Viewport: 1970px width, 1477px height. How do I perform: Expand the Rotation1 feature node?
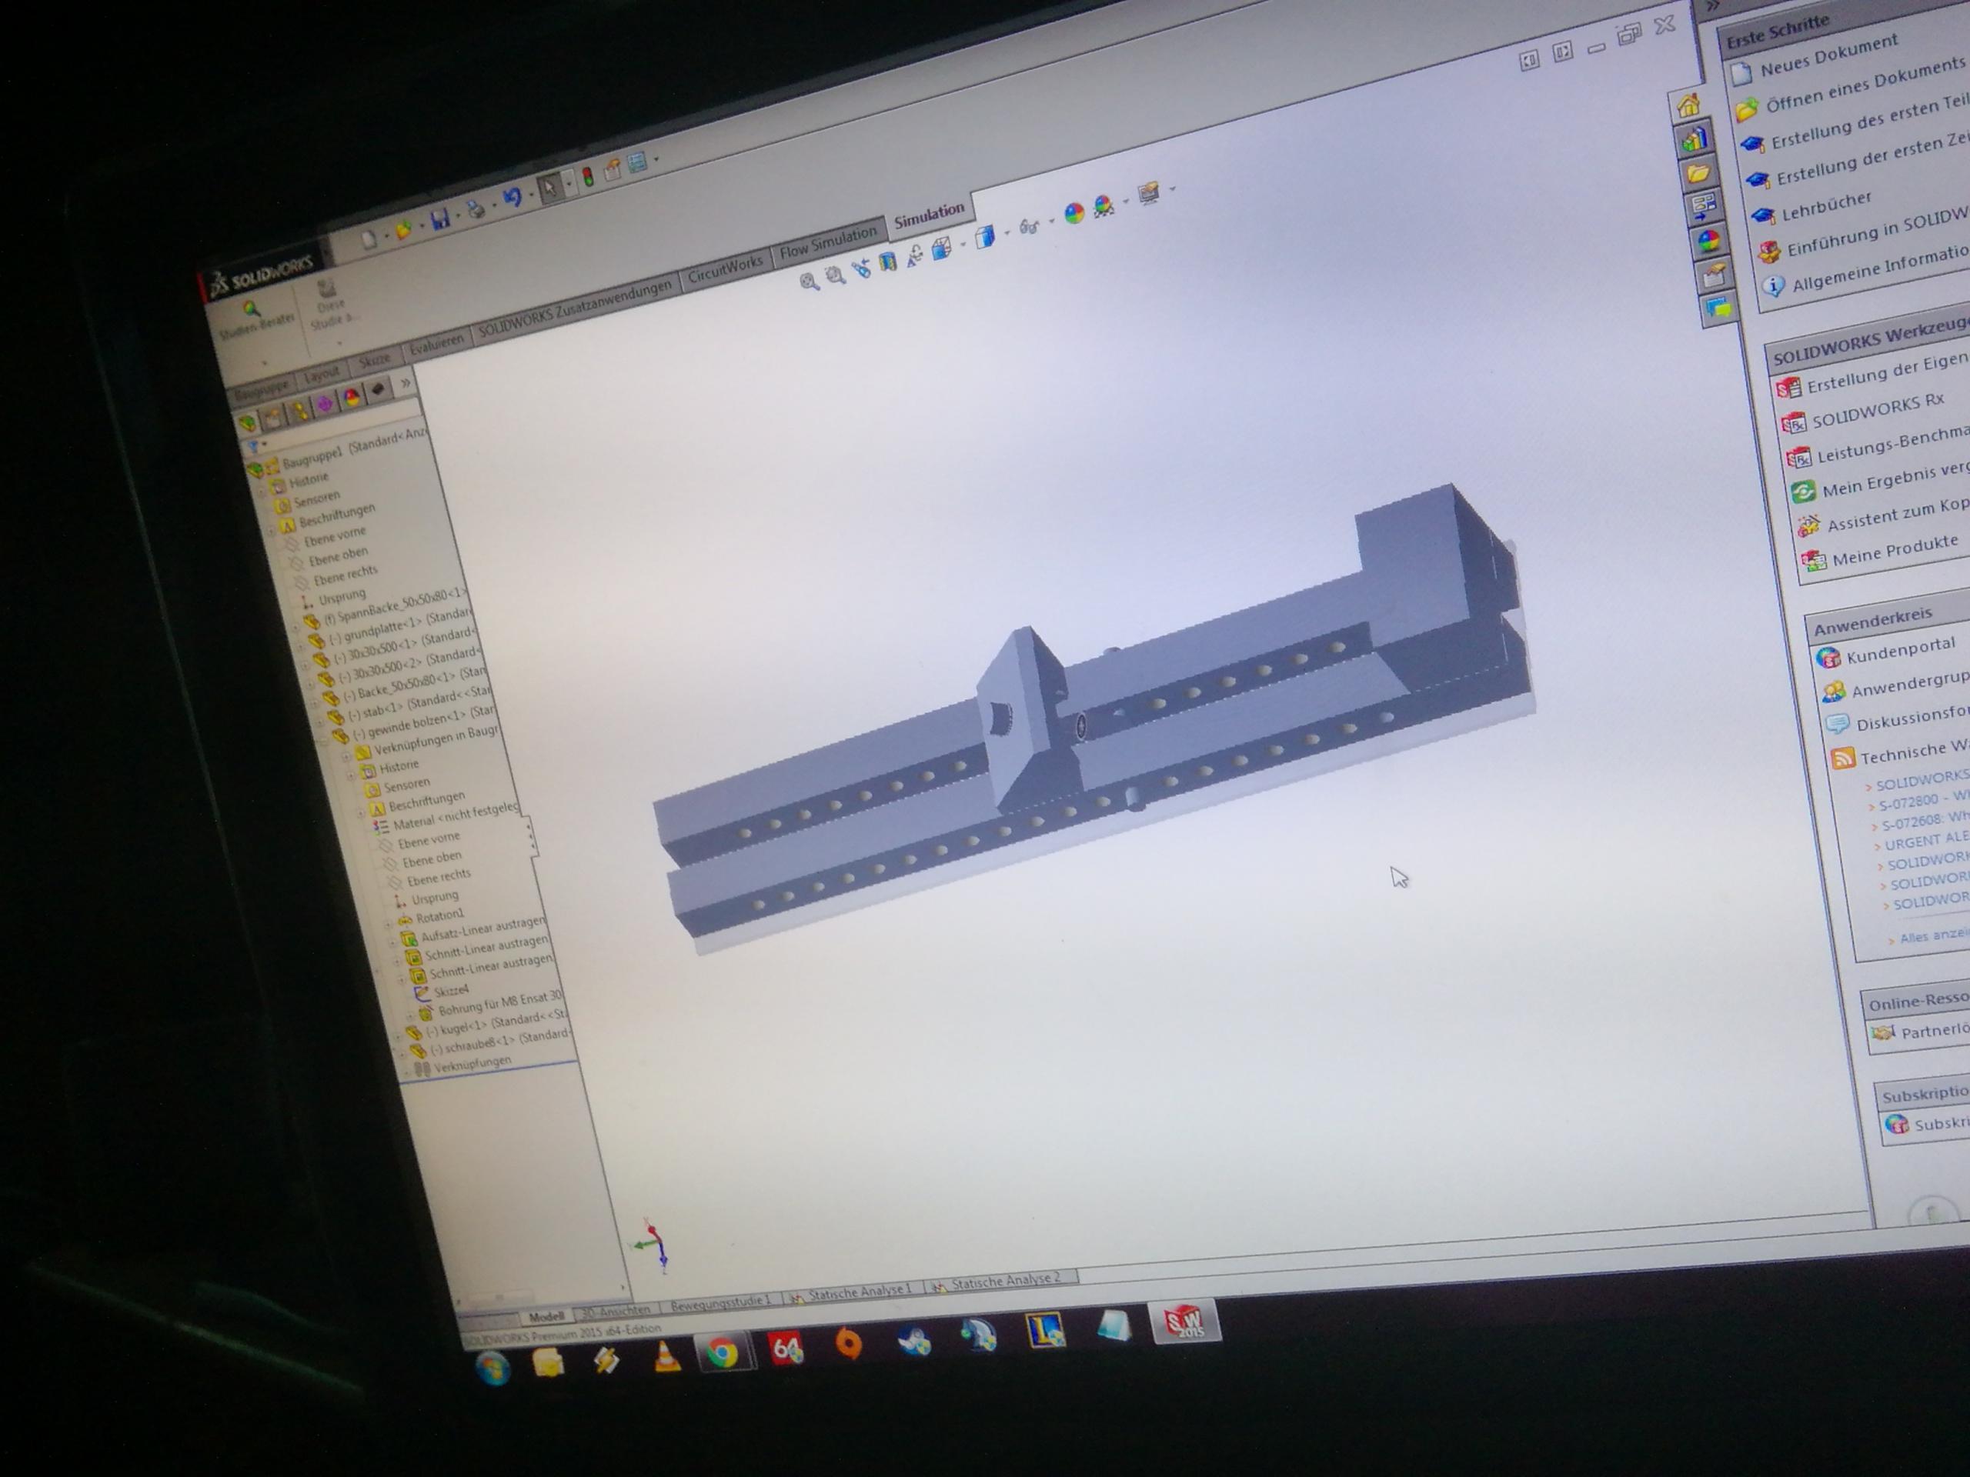(x=389, y=923)
